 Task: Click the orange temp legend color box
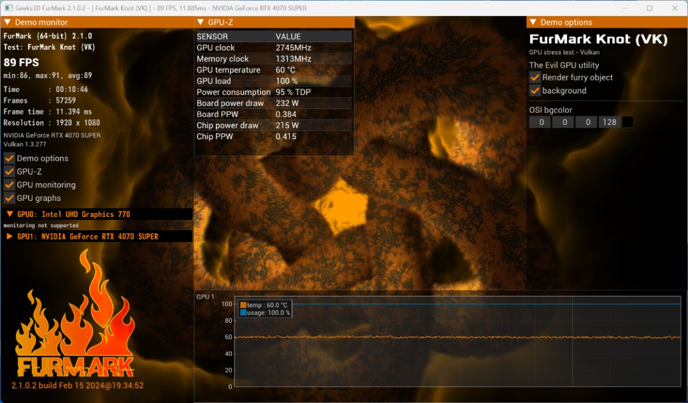pyautogui.click(x=243, y=305)
